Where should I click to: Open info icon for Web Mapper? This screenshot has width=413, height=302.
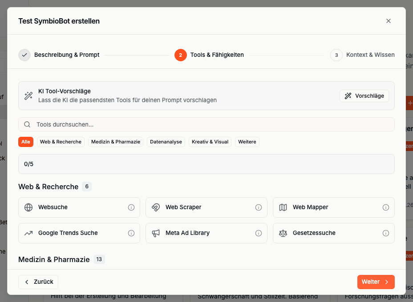(x=386, y=207)
